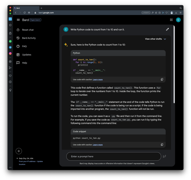Add page to bookmarks heart in toolbar
Image resolution: width=191 pixels, height=180 pixels.
(x=166, y=13)
